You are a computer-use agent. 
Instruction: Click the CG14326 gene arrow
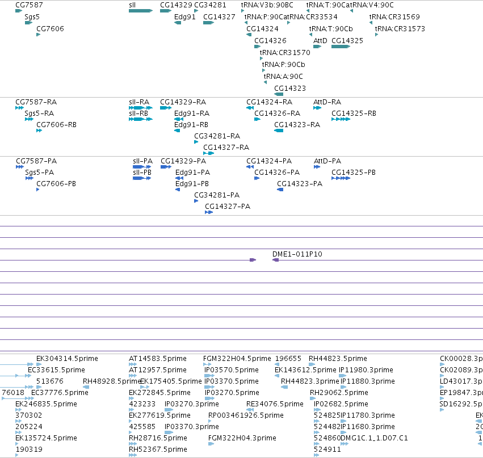click(x=258, y=47)
